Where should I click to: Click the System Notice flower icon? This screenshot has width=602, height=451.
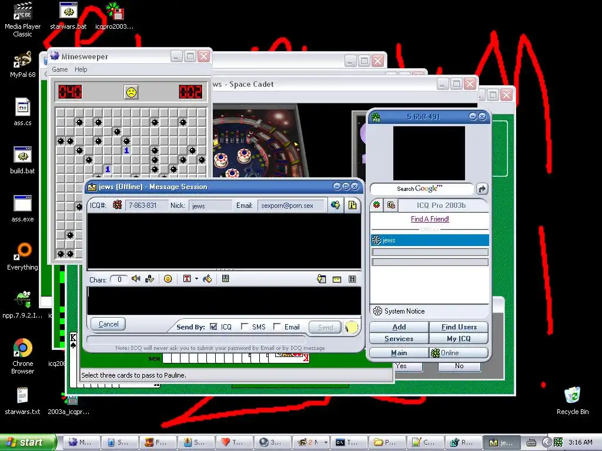click(x=378, y=311)
